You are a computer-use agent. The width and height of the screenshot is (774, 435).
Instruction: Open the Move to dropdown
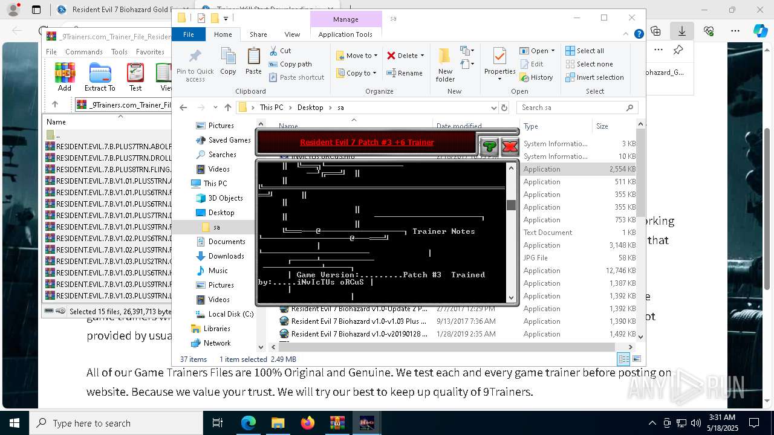(x=357, y=56)
